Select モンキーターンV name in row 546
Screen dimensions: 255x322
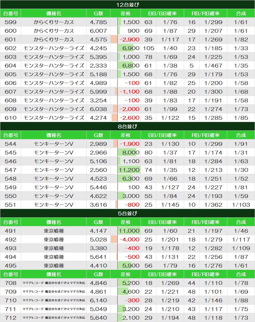54,161
